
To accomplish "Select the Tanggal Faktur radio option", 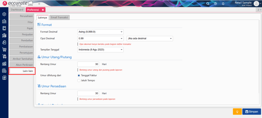I will tap(79, 75).
